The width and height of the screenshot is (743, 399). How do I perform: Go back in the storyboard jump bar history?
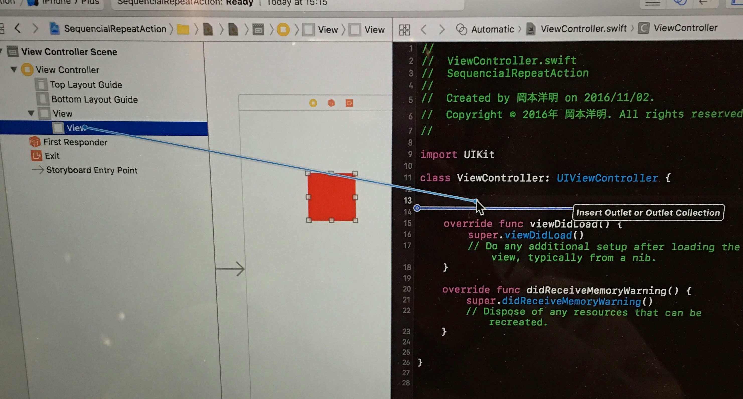pos(18,29)
